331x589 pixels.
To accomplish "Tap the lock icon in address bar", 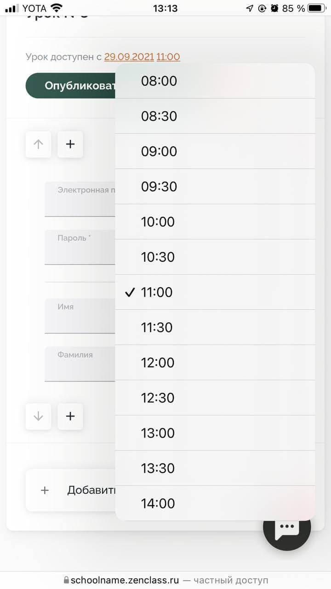I will pos(66,580).
